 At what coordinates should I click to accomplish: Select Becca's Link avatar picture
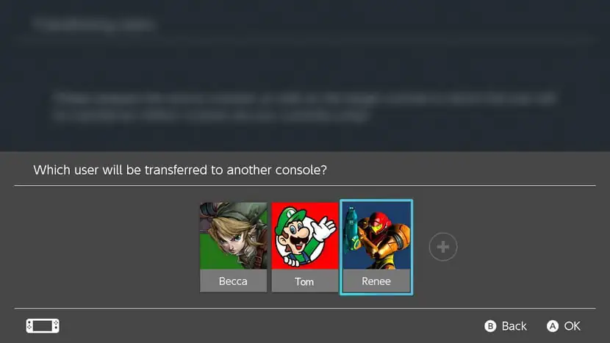click(x=234, y=236)
